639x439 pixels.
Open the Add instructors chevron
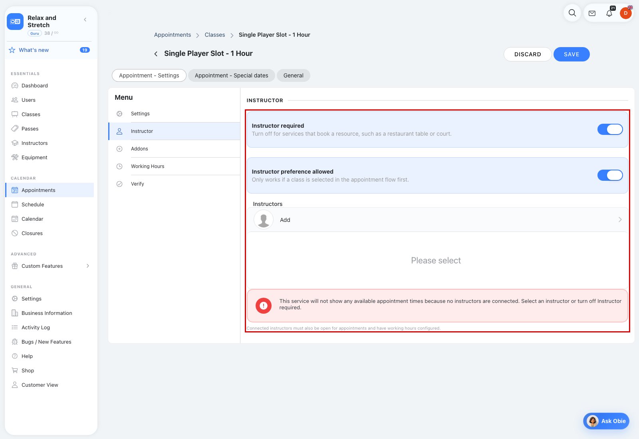click(x=620, y=219)
